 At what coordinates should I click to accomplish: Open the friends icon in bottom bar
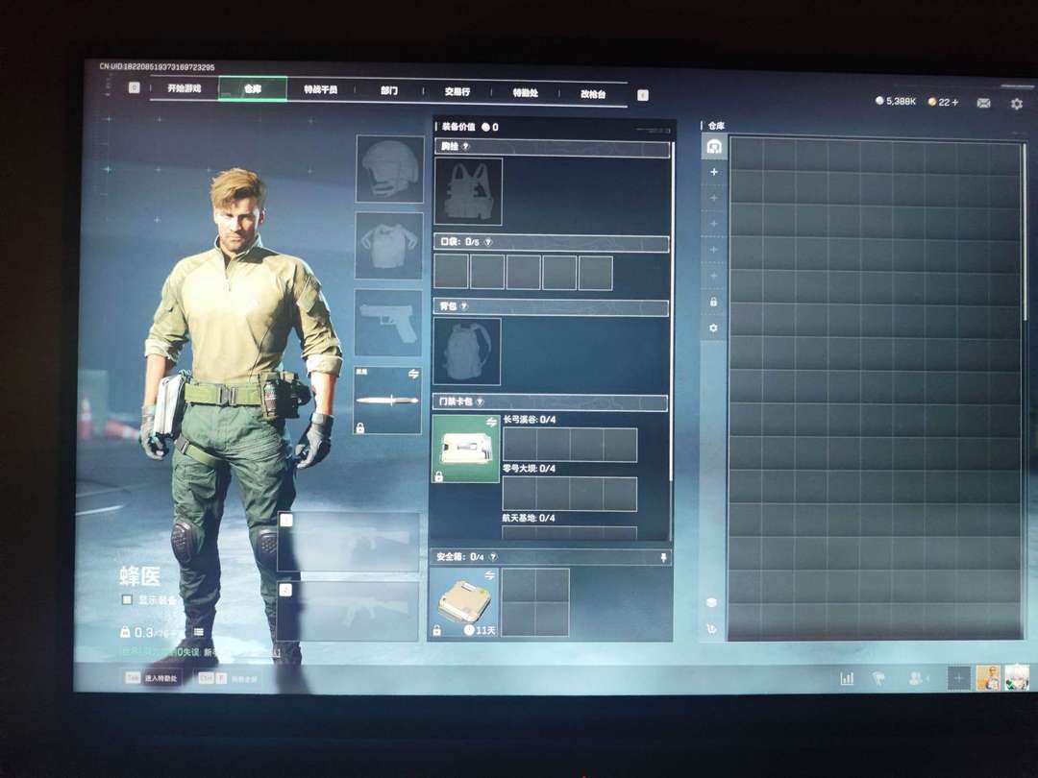pos(918,678)
